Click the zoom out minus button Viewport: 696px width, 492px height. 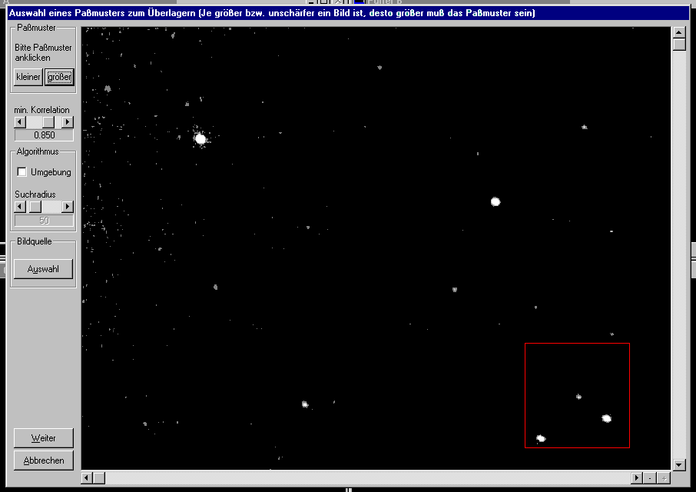pos(650,478)
